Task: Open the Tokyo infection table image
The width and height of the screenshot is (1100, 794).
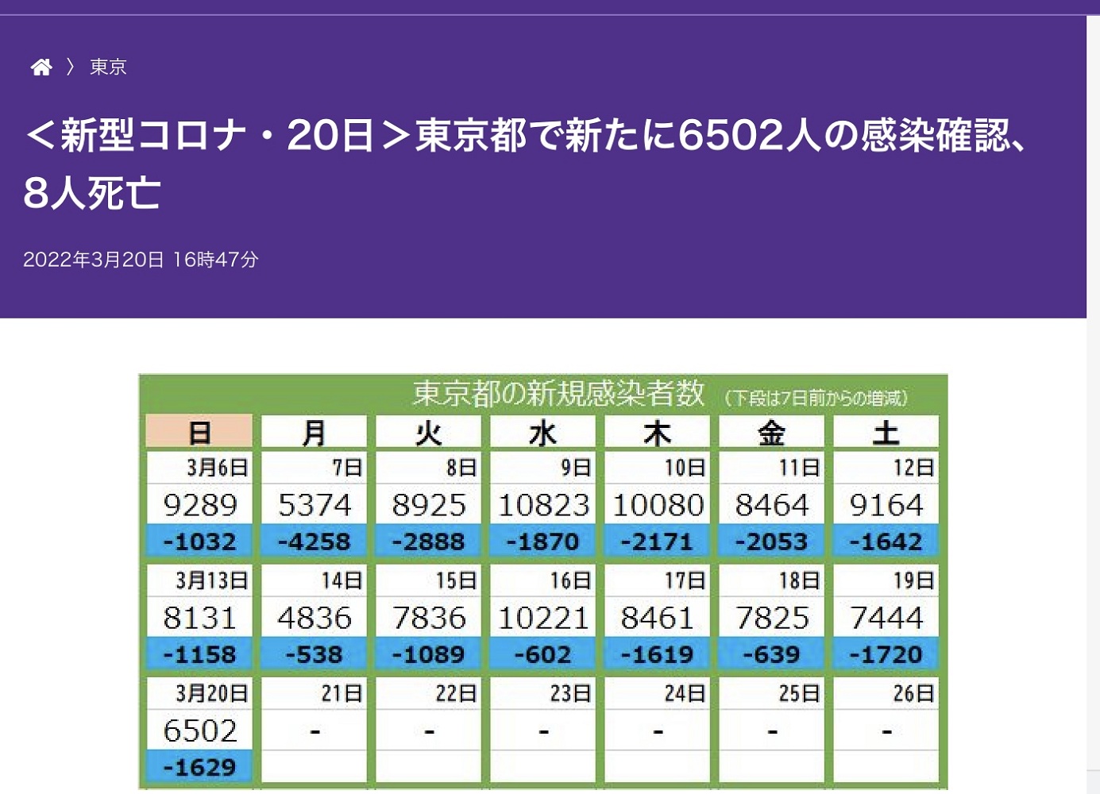Action: coord(543,581)
